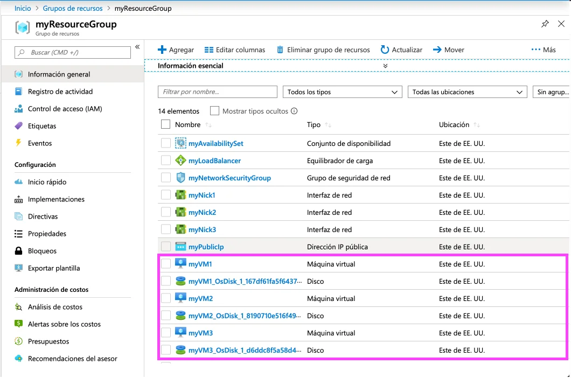
Task: Check the myPublicIp row checkbox
Action: point(166,247)
